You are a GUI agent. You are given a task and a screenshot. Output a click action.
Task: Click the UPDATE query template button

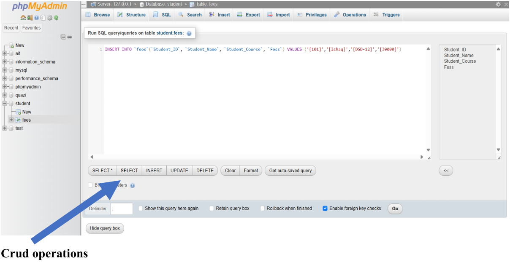click(x=179, y=171)
